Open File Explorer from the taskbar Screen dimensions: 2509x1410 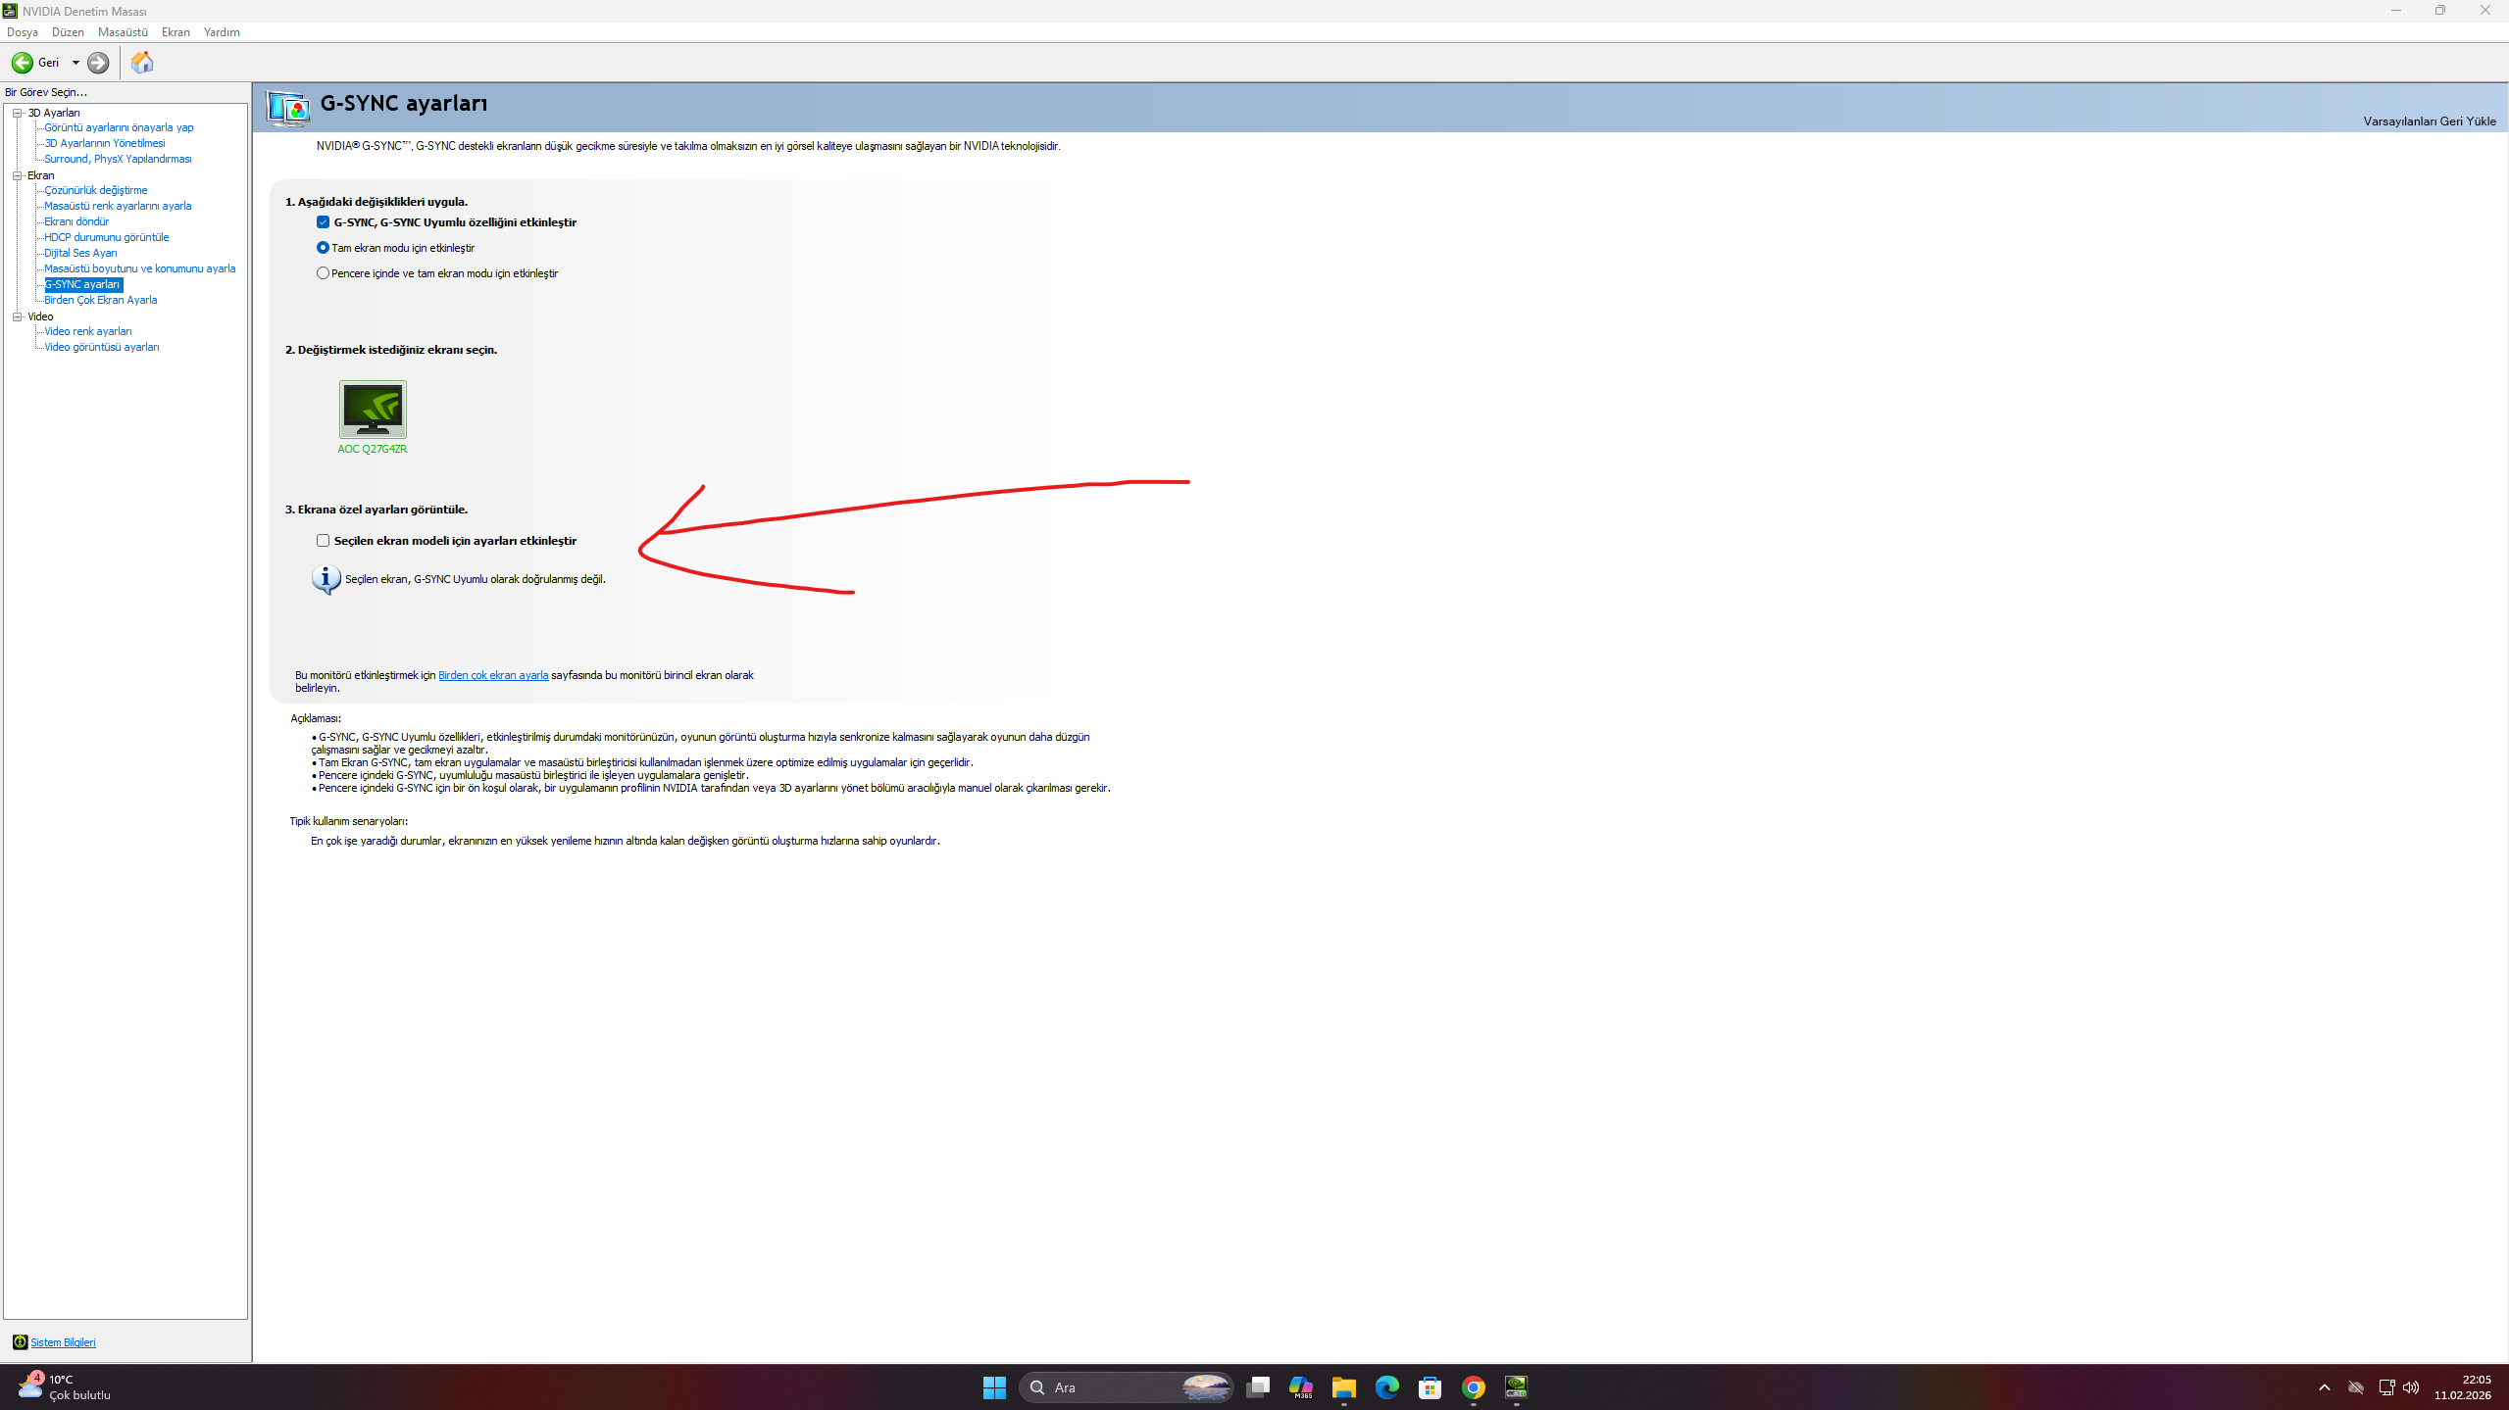tap(1344, 1387)
